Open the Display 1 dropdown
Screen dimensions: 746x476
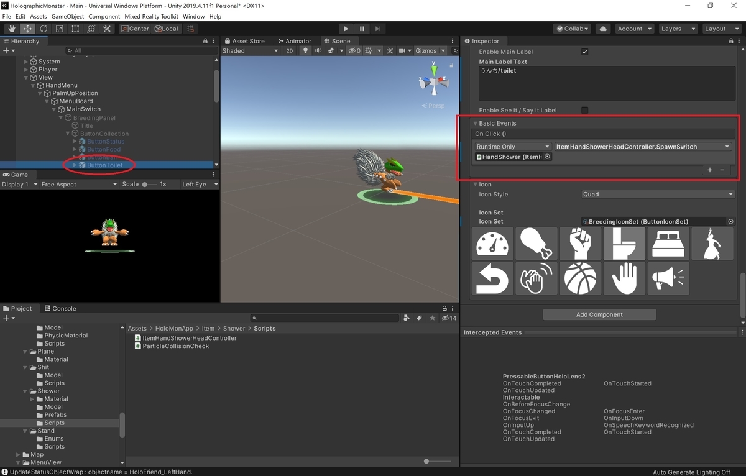click(x=19, y=185)
